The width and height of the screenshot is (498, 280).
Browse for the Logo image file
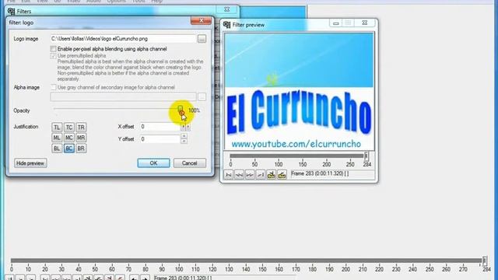point(202,39)
